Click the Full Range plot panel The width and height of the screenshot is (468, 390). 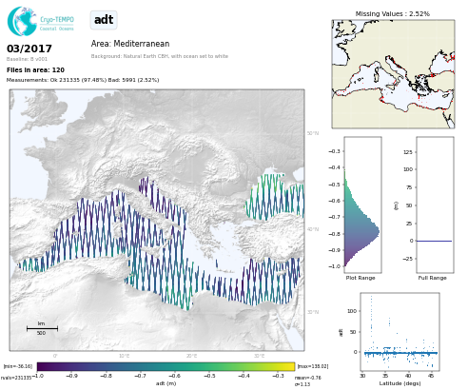pos(435,205)
